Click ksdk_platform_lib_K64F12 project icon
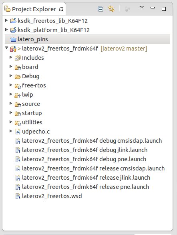 tap(13, 30)
